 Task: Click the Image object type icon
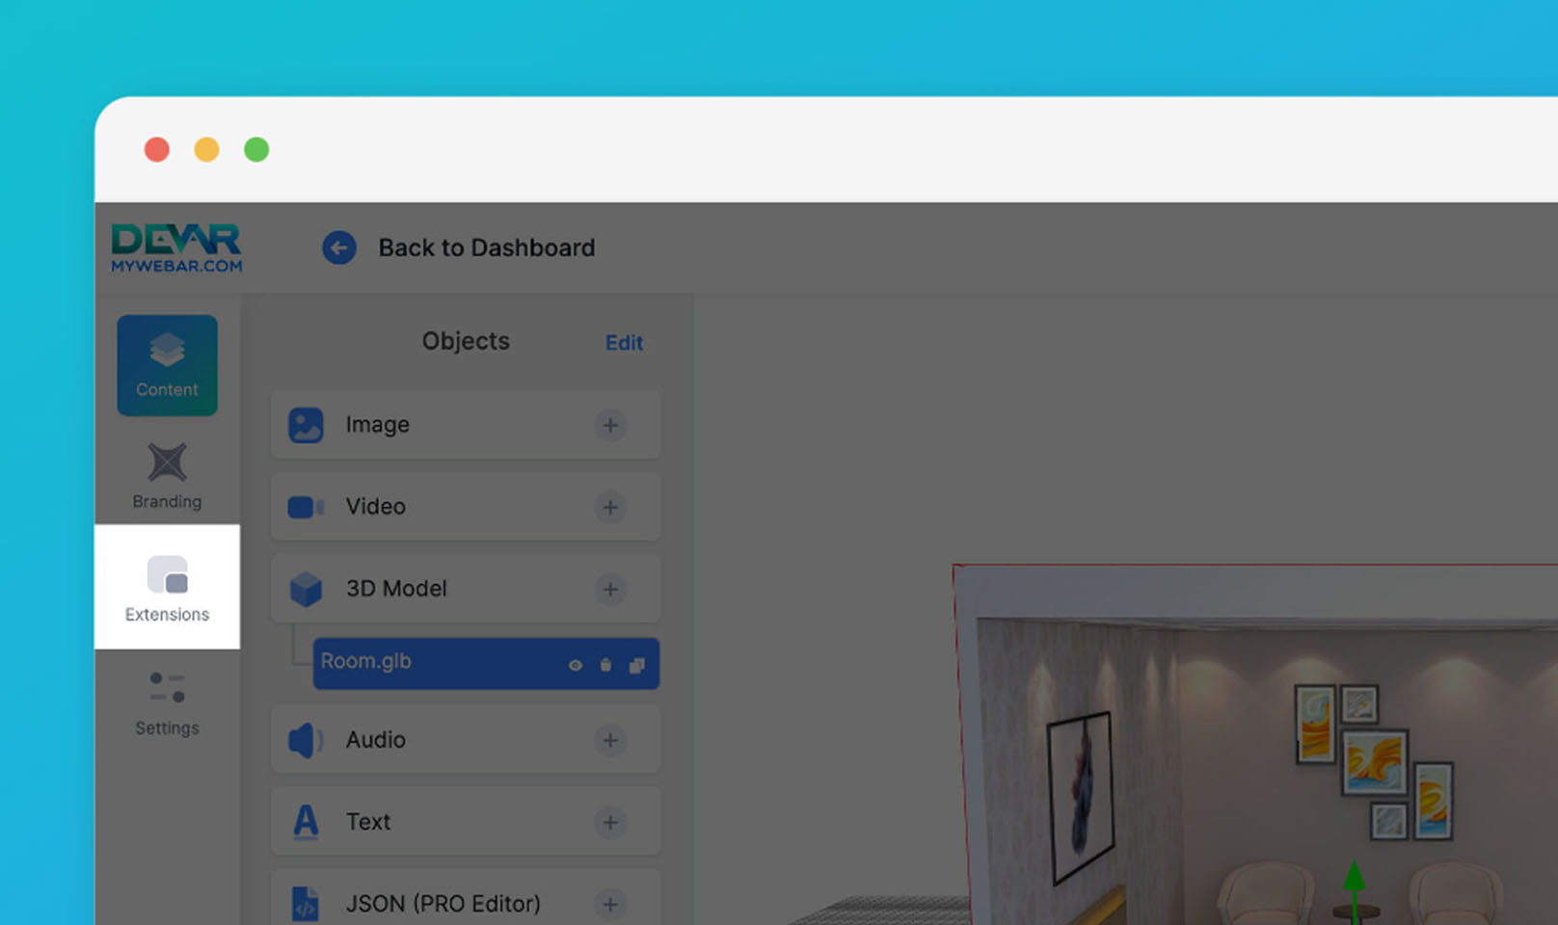tap(305, 425)
